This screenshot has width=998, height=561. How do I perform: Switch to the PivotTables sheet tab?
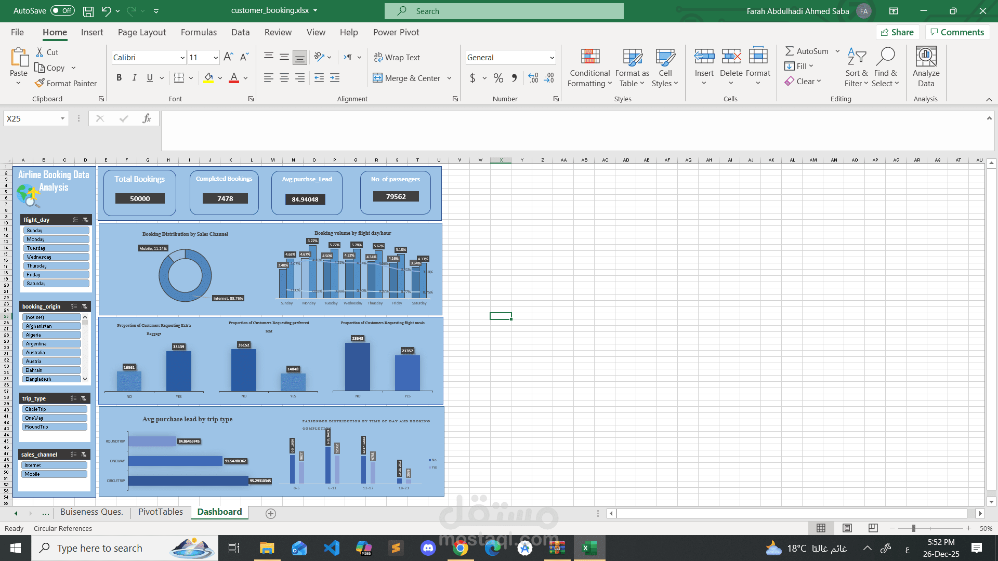[160, 512]
